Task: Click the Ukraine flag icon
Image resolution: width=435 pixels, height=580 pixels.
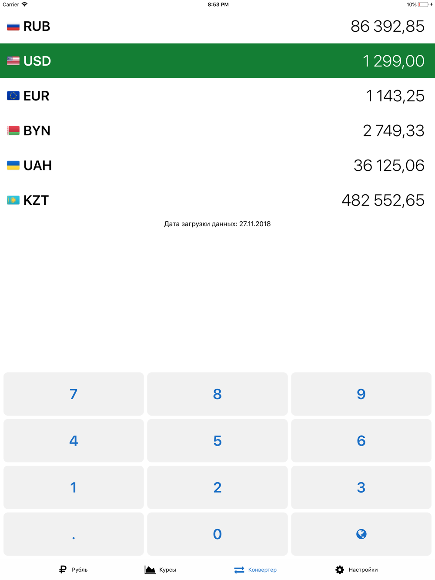Action: [13, 165]
